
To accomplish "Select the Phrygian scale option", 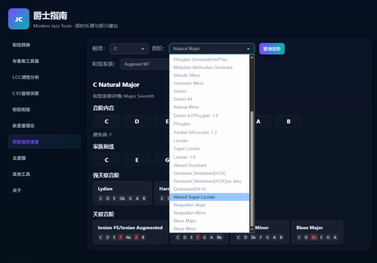I will 209,124.
